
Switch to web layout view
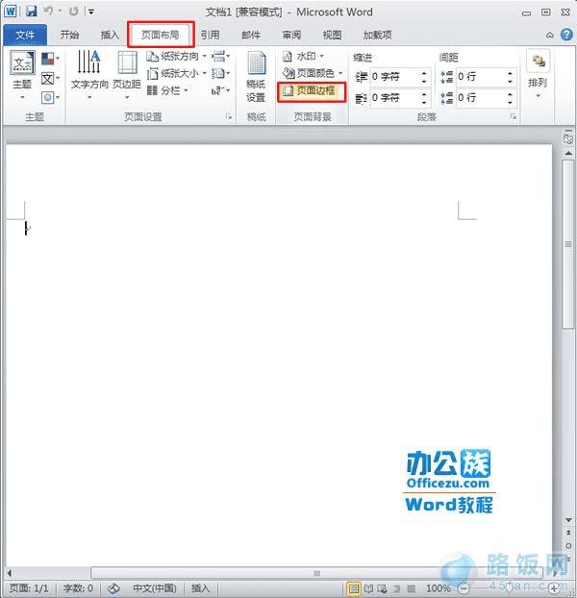point(382,588)
